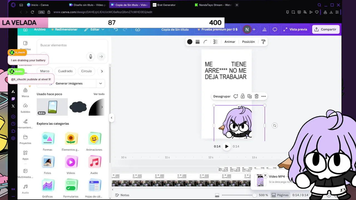The height and width of the screenshot is (200, 356).
Task: Open the Animaciones category
Action: (94, 142)
